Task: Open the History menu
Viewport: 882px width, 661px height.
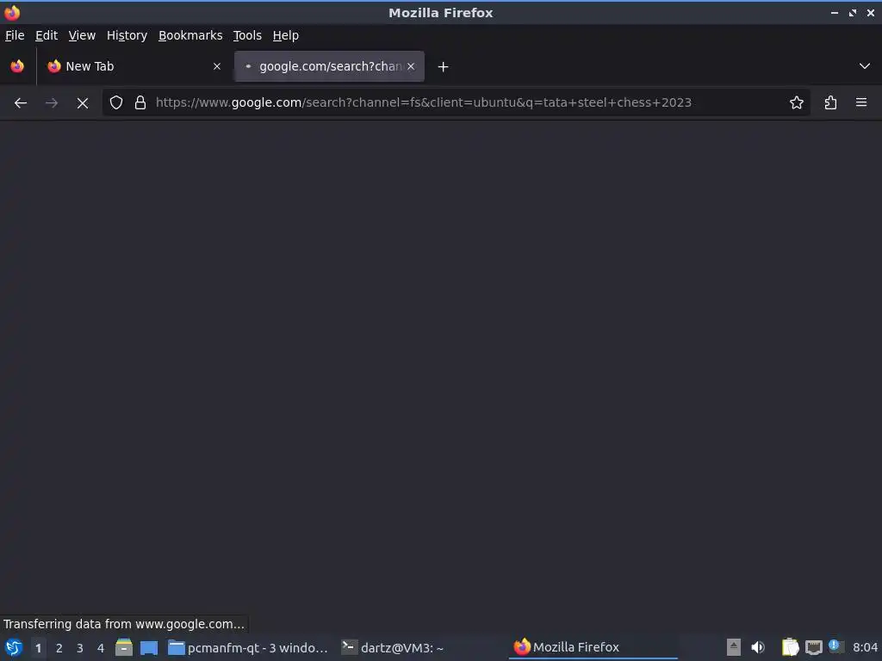Action: [127, 35]
